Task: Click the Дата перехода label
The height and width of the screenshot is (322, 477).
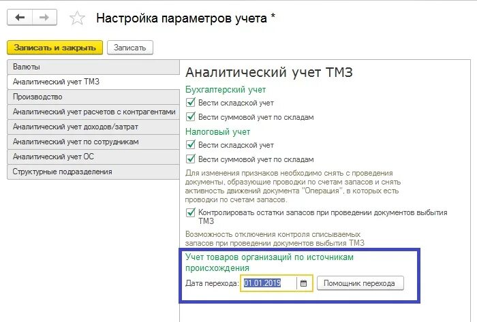Action: (x=212, y=283)
